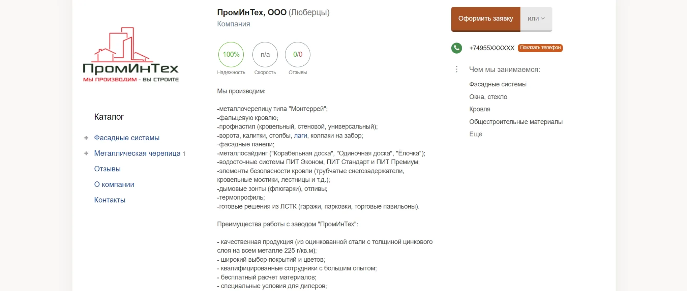Click Преимущества работы с заводом line

287,224
